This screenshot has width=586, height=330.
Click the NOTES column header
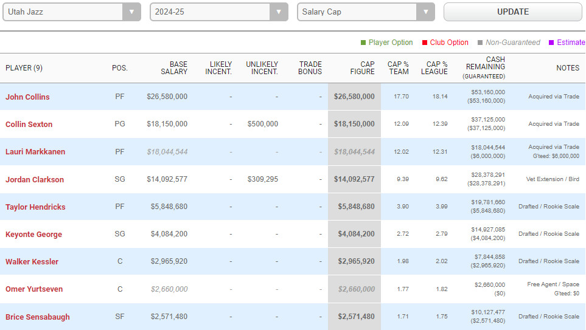tap(568, 68)
